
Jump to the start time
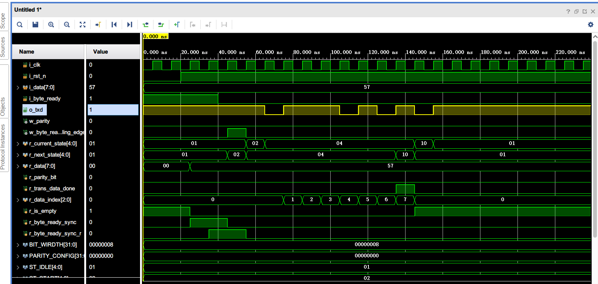click(114, 25)
